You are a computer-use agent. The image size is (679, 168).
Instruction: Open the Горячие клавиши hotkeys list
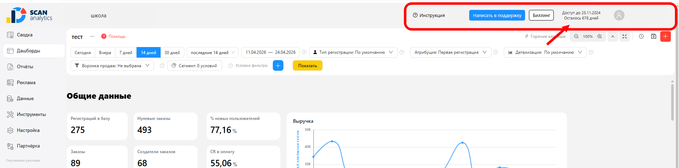pyautogui.click(x=545, y=36)
